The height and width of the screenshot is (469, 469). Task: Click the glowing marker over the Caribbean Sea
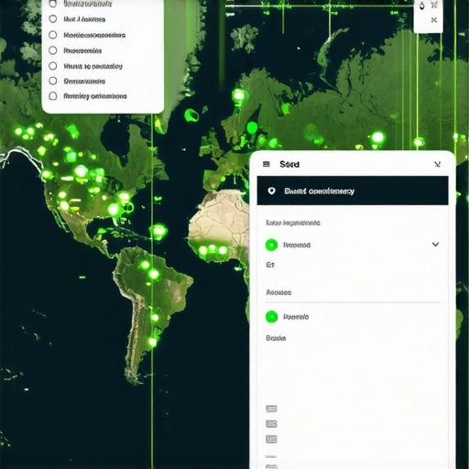(x=158, y=230)
